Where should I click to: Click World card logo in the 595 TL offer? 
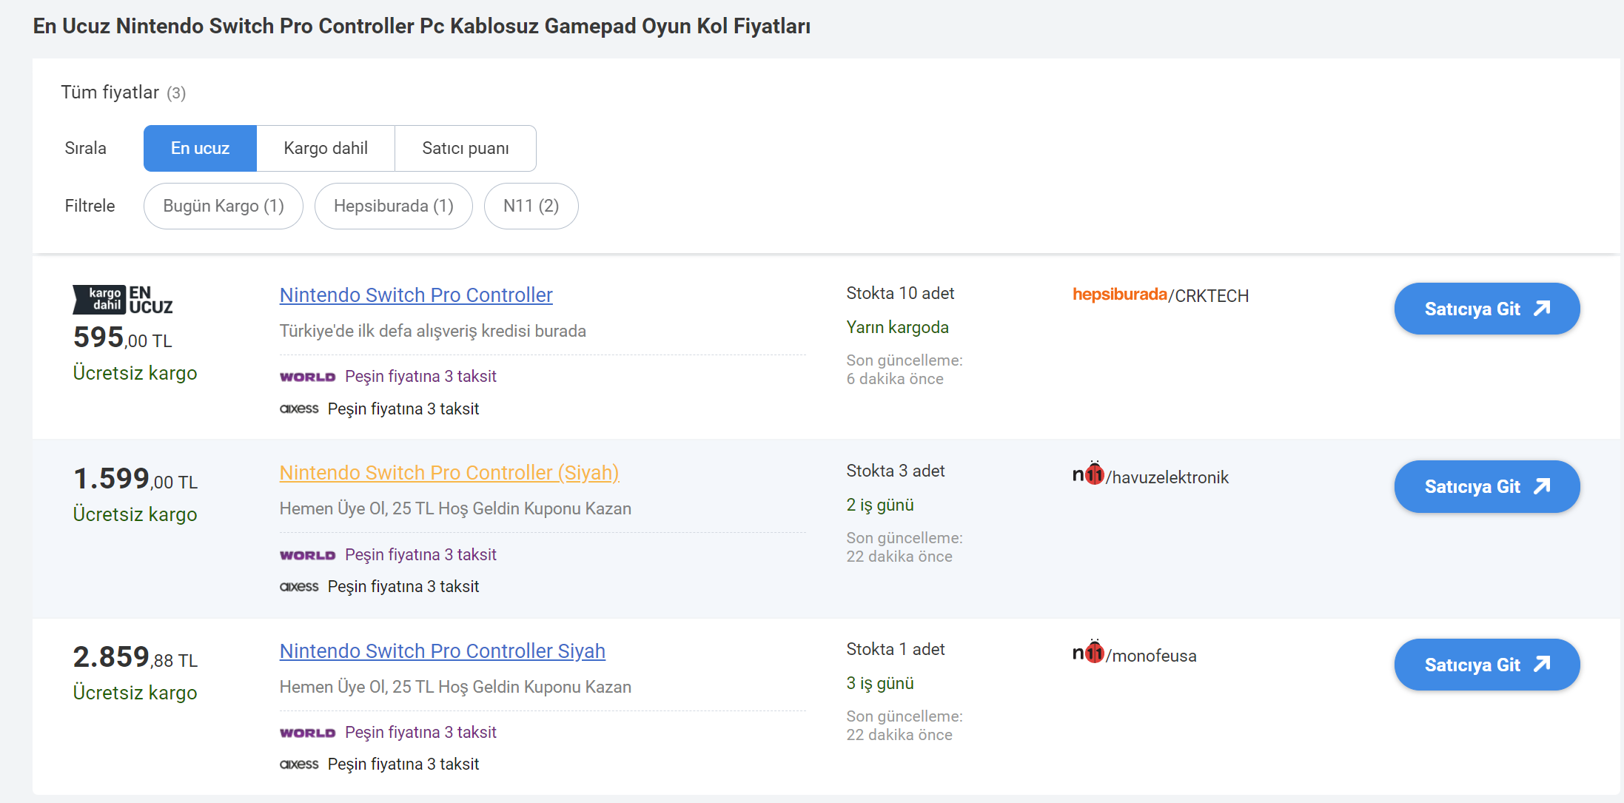point(308,377)
